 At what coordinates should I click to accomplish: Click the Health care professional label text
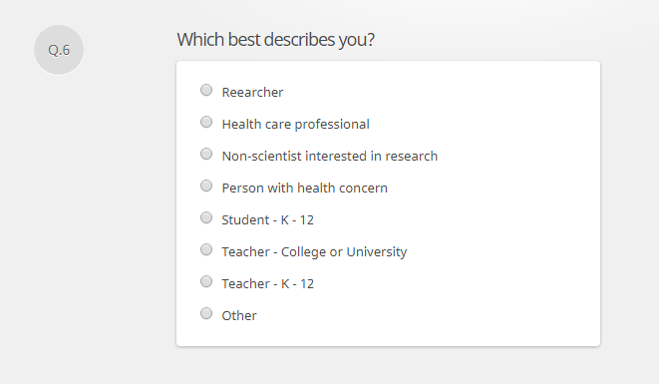pos(295,124)
